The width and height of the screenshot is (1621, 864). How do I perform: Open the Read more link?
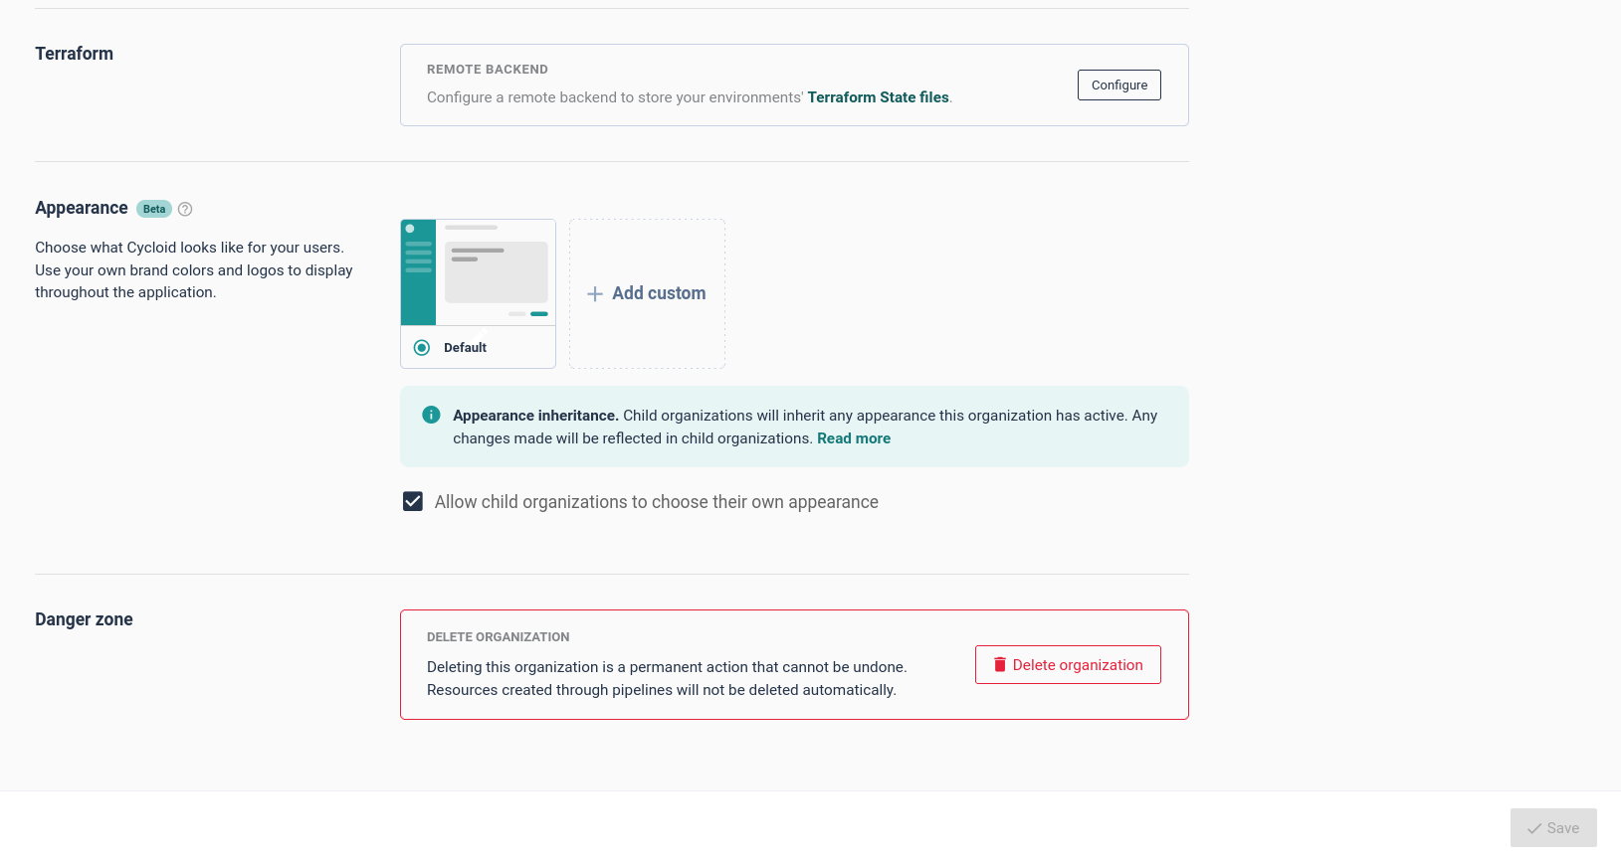[x=854, y=438]
